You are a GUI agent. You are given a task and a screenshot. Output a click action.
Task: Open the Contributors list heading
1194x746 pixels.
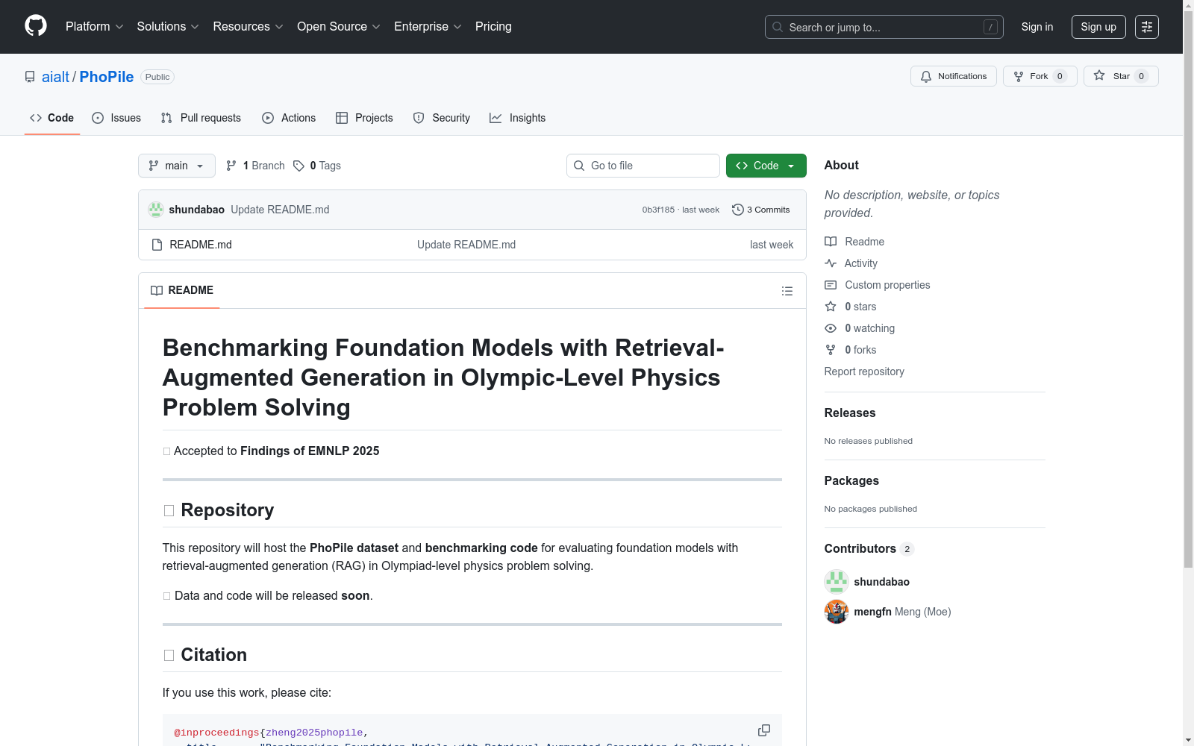(x=869, y=548)
